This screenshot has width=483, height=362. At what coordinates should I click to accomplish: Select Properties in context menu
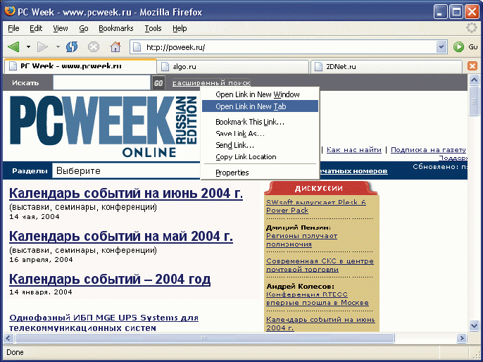click(x=260, y=173)
